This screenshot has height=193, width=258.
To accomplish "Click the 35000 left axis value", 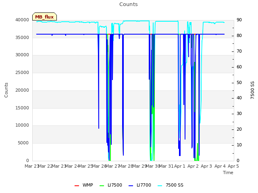I will tap(22, 37).
